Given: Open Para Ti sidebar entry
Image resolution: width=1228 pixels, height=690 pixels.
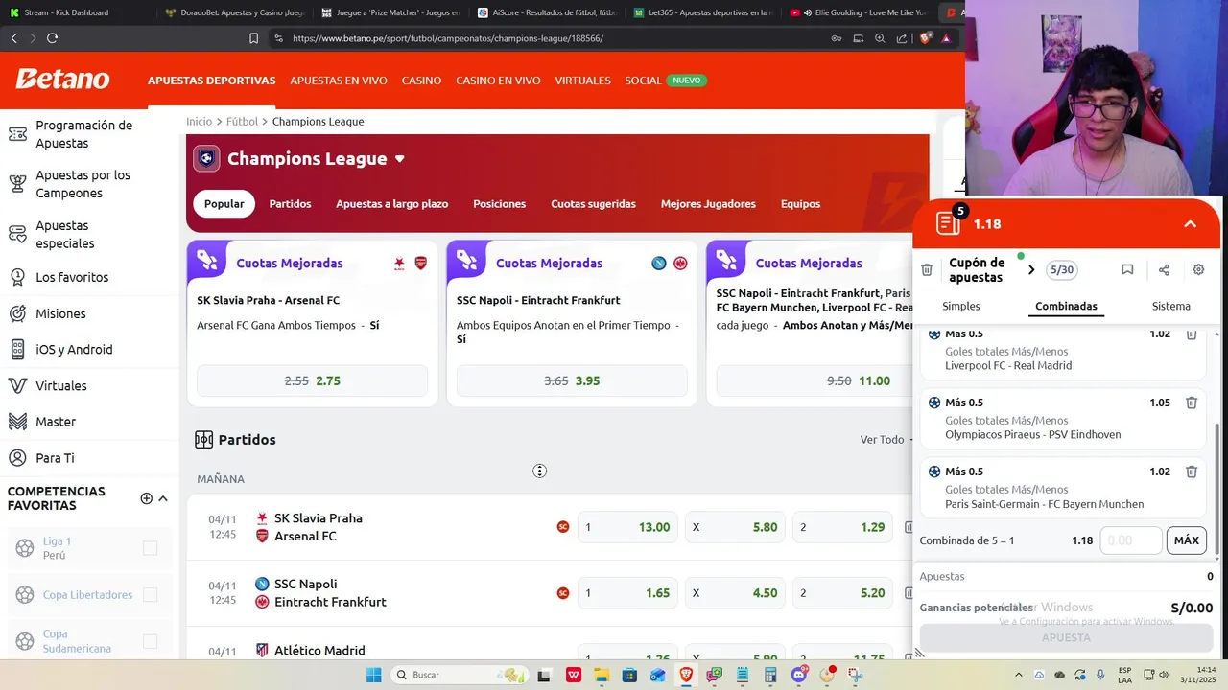Looking at the screenshot, I should (43, 458).
